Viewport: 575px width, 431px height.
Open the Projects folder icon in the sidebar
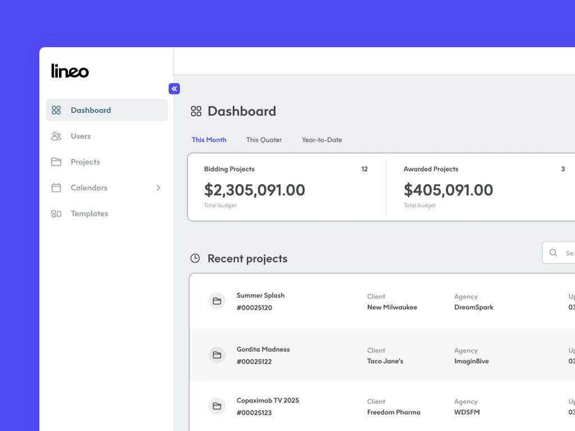coord(56,162)
